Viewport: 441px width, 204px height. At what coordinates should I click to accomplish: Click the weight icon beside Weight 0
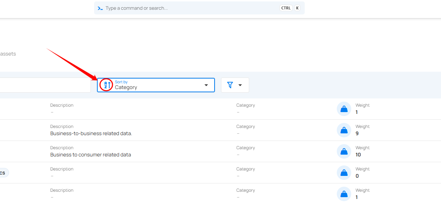[x=344, y=173]
